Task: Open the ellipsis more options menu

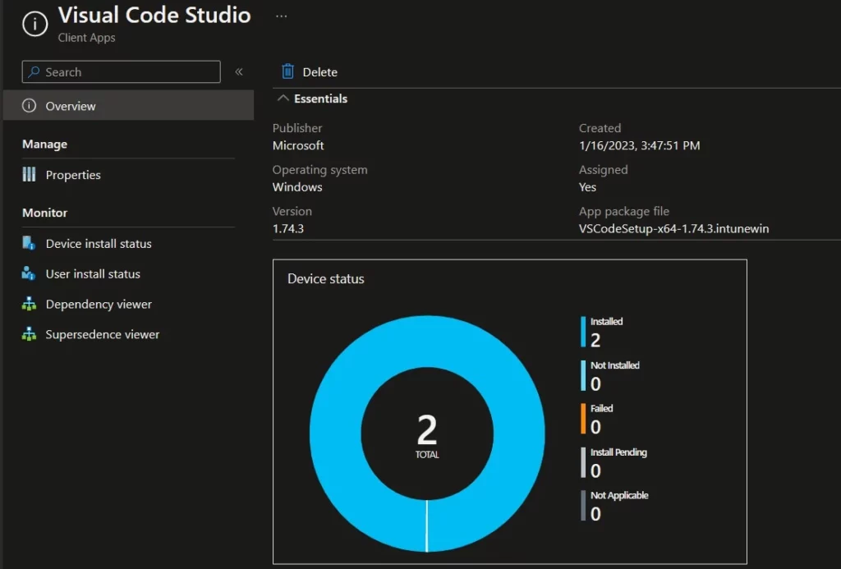Action: [281, 16]
